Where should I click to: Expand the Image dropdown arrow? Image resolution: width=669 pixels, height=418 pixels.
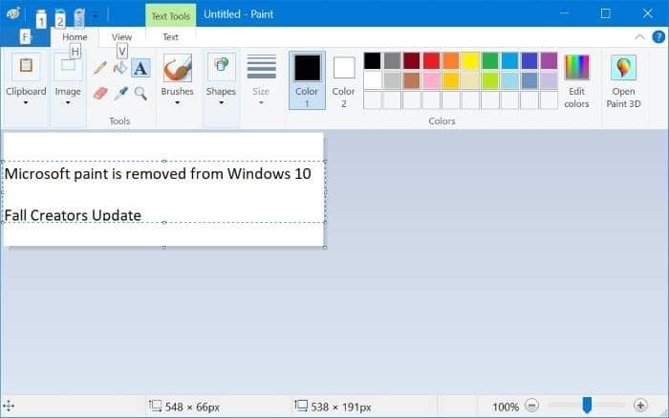tap(68, 103)
